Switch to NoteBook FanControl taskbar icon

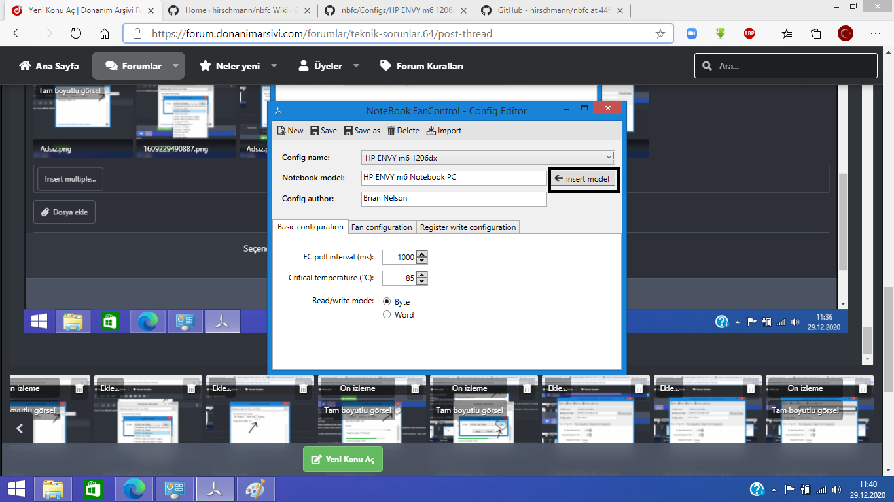tap(215, 489)
